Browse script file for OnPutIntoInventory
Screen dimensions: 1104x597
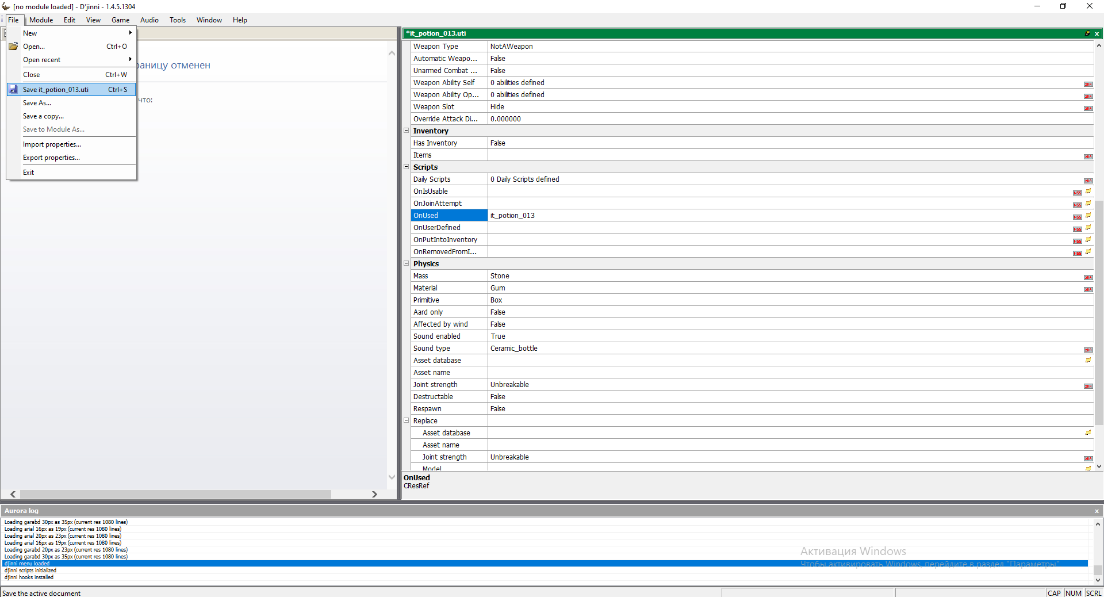1088,239
